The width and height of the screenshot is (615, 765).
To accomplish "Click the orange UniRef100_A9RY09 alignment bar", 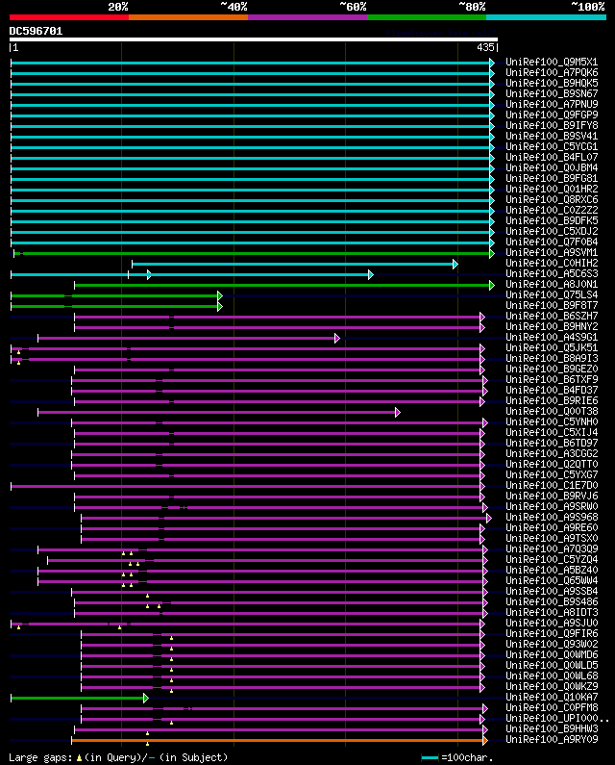I will [x=280, y=741].
